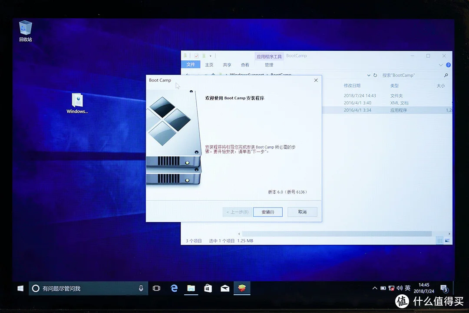The image size is (469, 313).
Task: Click the Cortana microphone icon
Action: click(x=141, y=288)
